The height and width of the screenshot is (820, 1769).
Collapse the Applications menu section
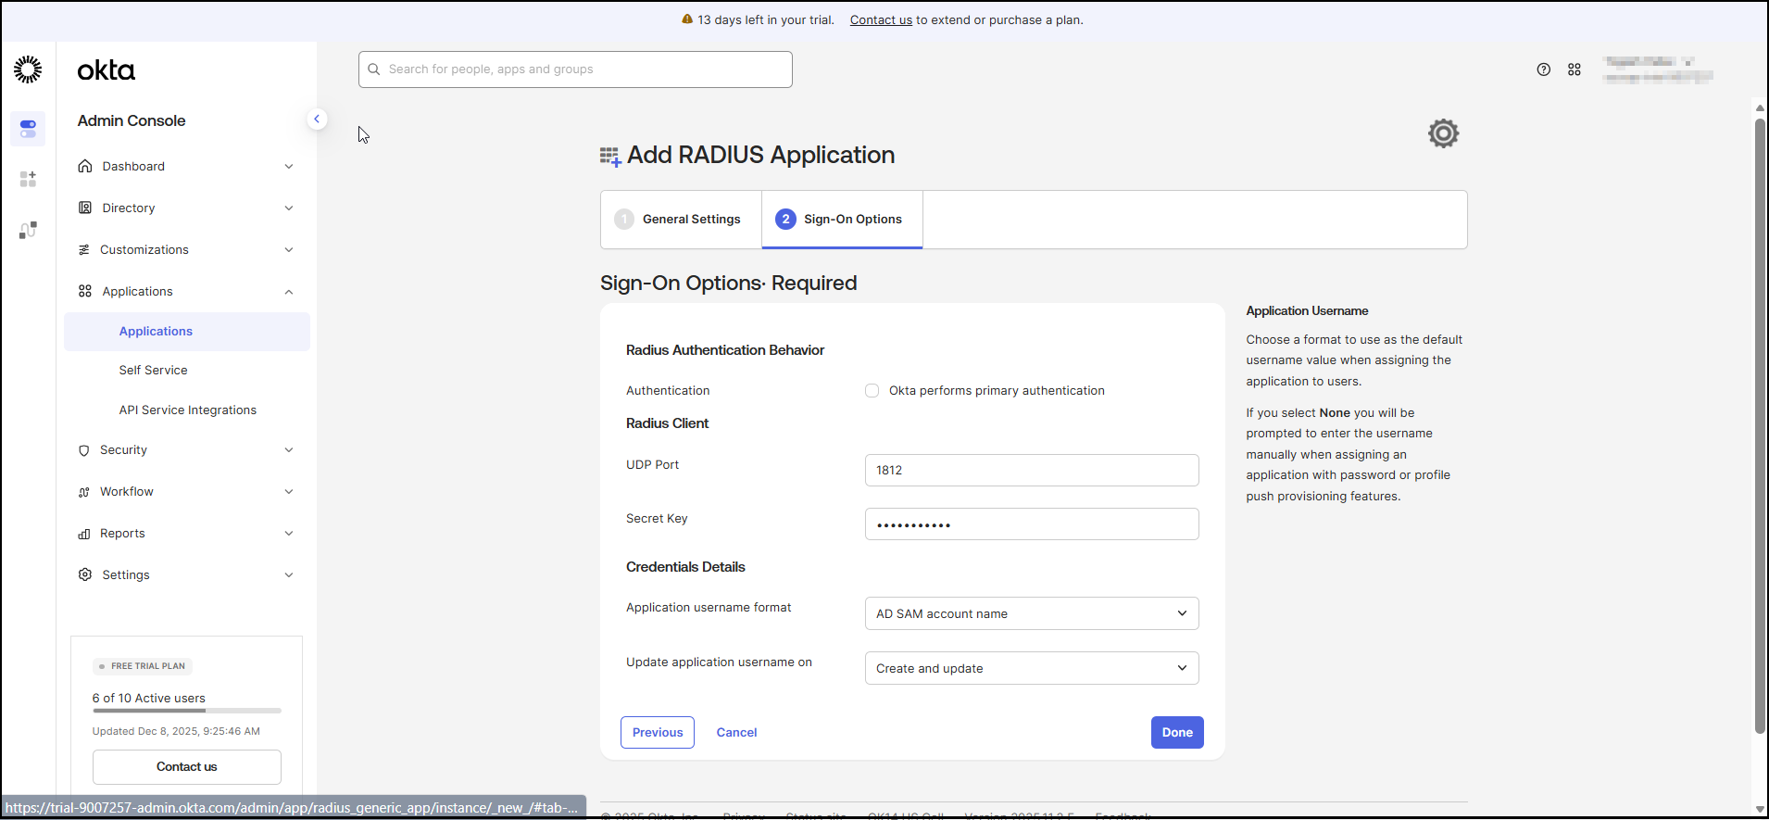(289, 292)
